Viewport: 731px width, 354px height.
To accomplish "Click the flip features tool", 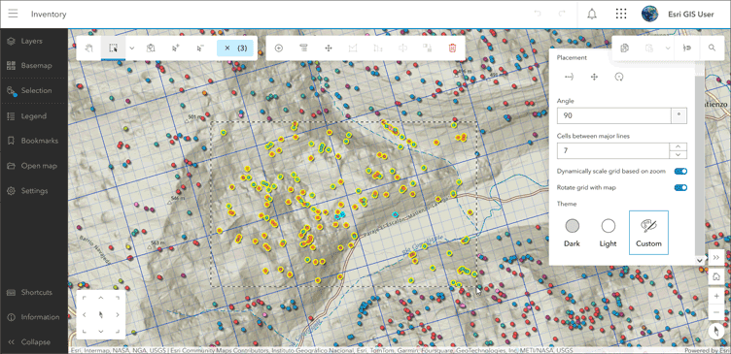I will pyautogui.click(x=402, y=48).
